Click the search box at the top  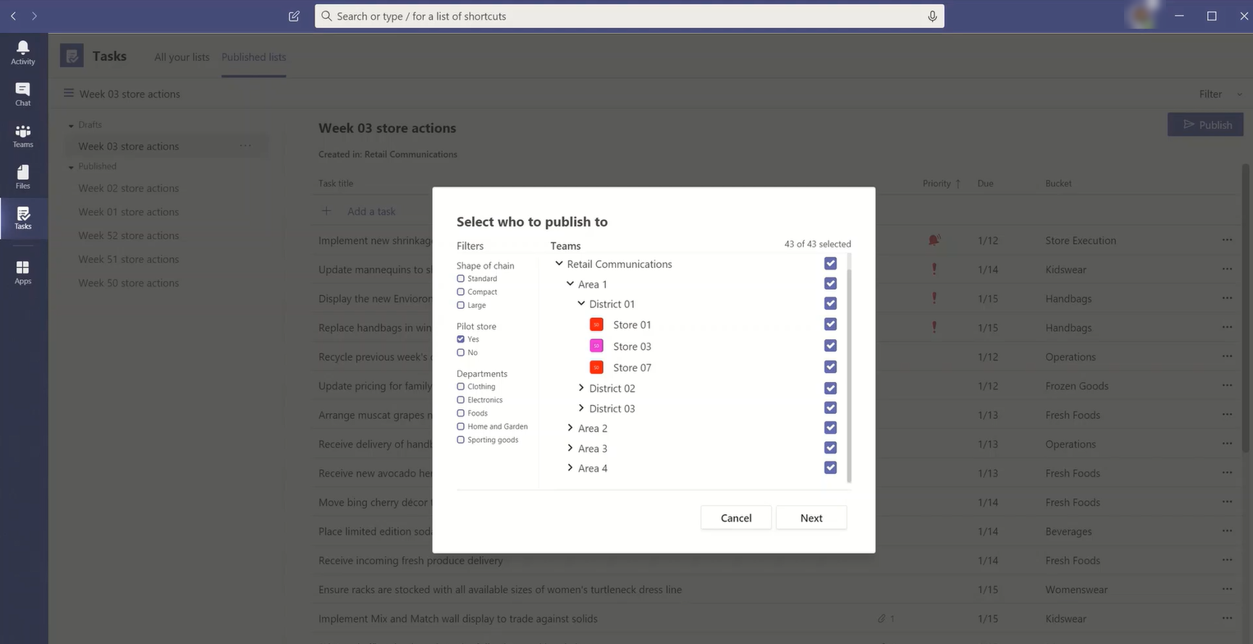(x=629, y=16)
